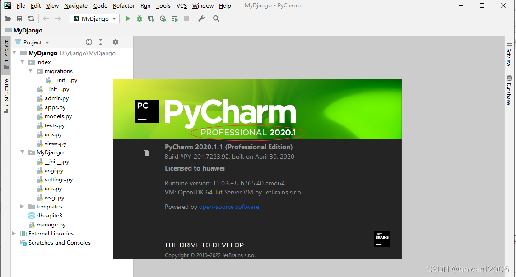This screenshot has width=516, height=277.
Task: Click the Open folder toolbar icon
Action: pos(8,19)
